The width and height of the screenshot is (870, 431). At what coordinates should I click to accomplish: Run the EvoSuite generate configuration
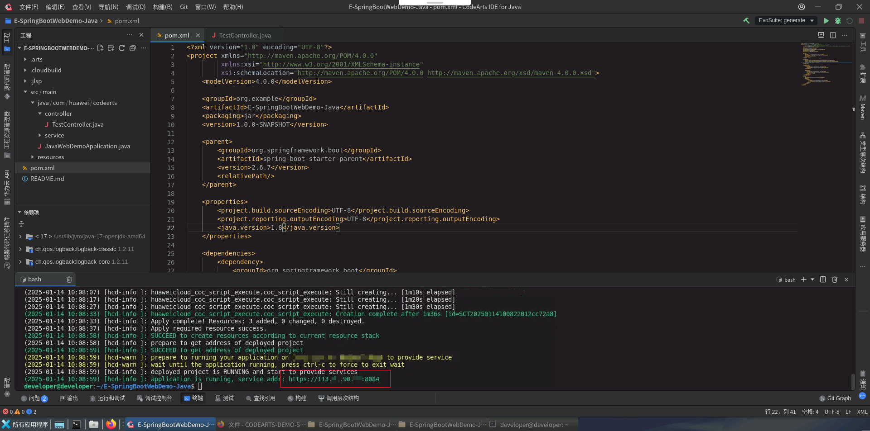[826, 21]
